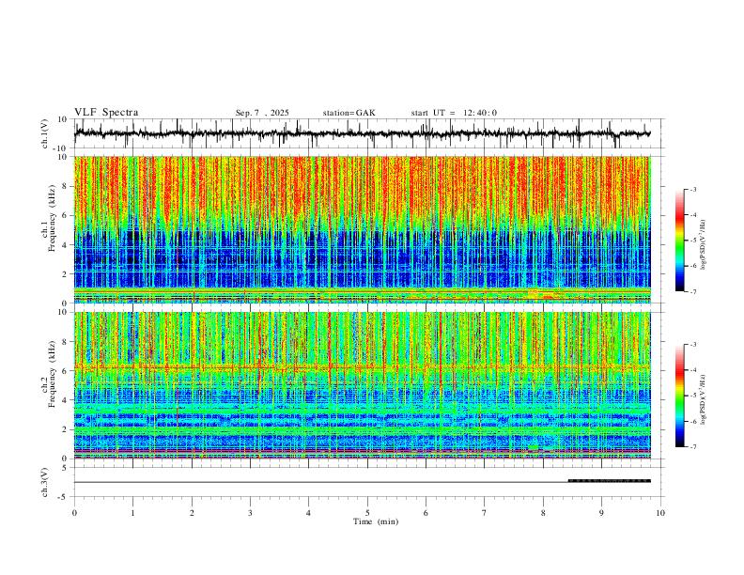Viewport: 744px width, 575px height.
Task: Click the ch.2 PSD color scale bar
Action: pyautogui.click(x=679, y=396)
